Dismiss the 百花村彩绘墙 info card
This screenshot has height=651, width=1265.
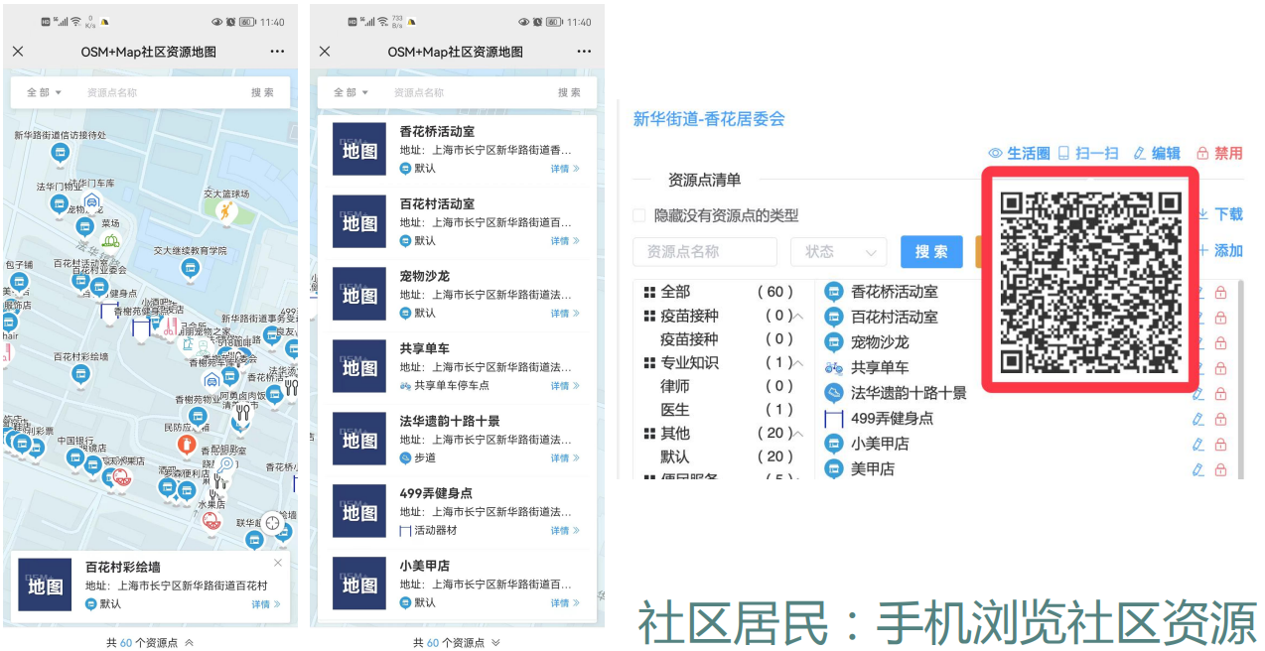click(278, 563)
